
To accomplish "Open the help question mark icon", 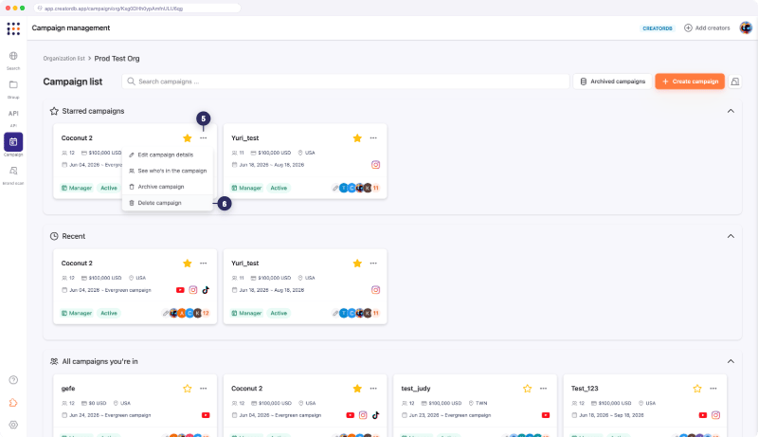I will point(13,380).
